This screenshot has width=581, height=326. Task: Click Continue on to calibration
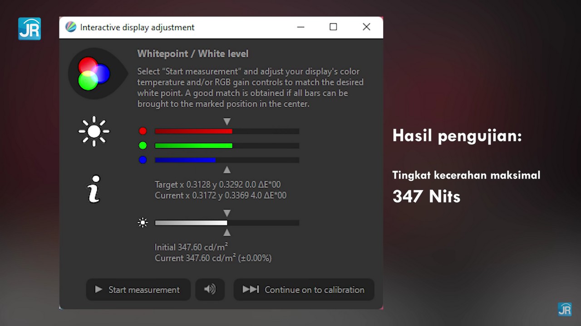pos(304,289)
